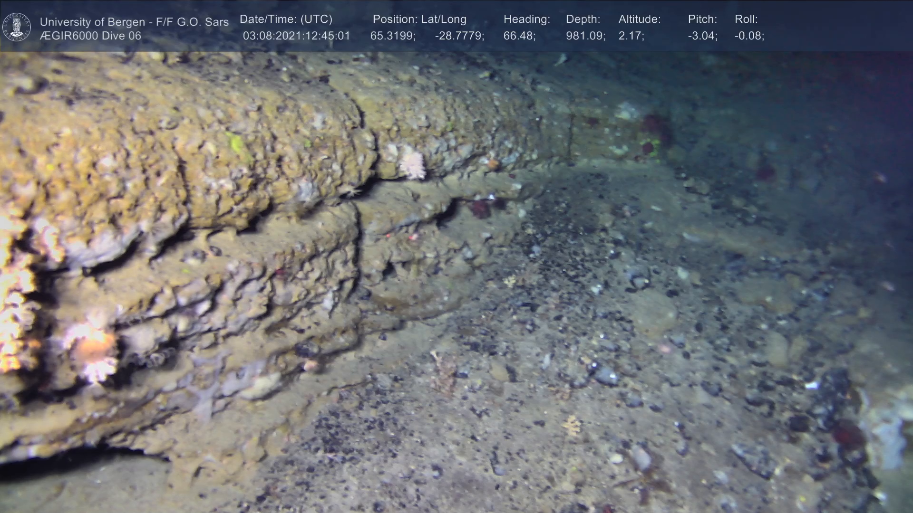Screen dimensions: 913x513
Task: Click the Roll label
Action: tap(746, 19)
